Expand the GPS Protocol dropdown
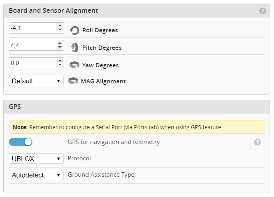 coord(36,159)
